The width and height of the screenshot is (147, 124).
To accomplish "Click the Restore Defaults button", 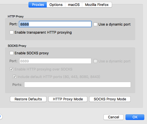I will pyautogui.click(x=28, y=99).
